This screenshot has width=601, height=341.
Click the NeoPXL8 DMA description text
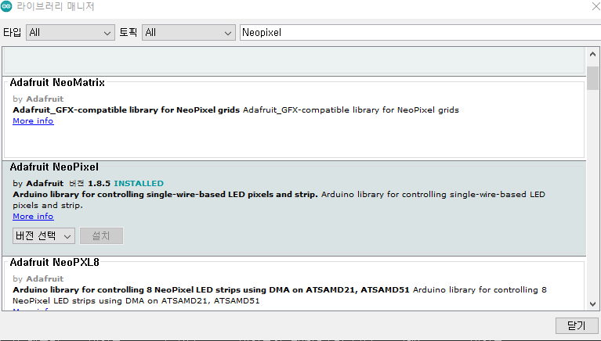[x=280, y=295]
